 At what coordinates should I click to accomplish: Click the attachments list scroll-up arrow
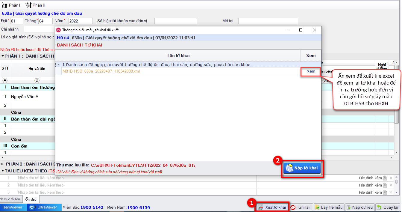(x=397, y=177)
